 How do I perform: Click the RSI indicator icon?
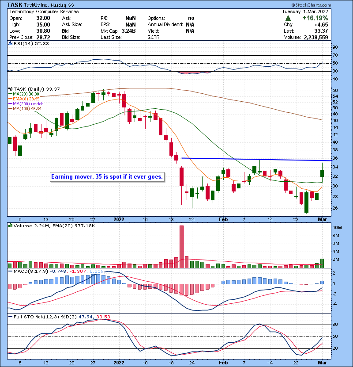(x=11, y=43)
